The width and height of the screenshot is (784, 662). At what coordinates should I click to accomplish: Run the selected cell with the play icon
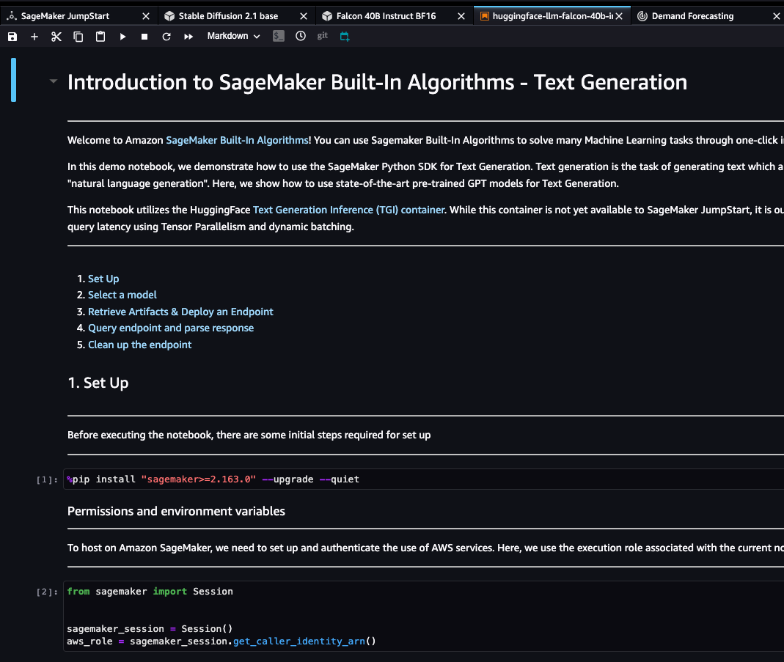click(122, 37)
